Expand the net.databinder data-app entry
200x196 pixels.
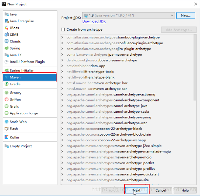coord(62,66)
